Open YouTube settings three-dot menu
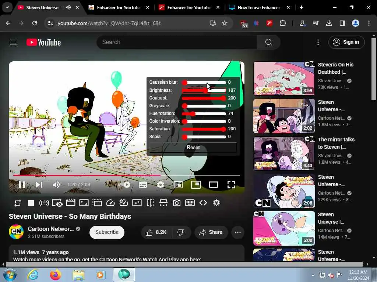 318,43
